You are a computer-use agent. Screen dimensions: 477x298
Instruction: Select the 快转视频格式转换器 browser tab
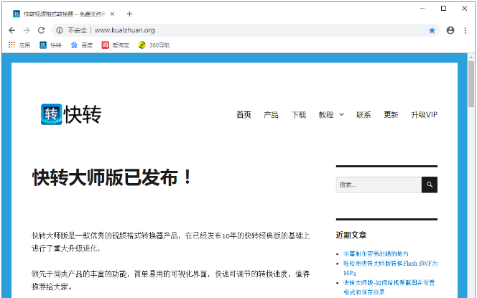tap(64, 14)
